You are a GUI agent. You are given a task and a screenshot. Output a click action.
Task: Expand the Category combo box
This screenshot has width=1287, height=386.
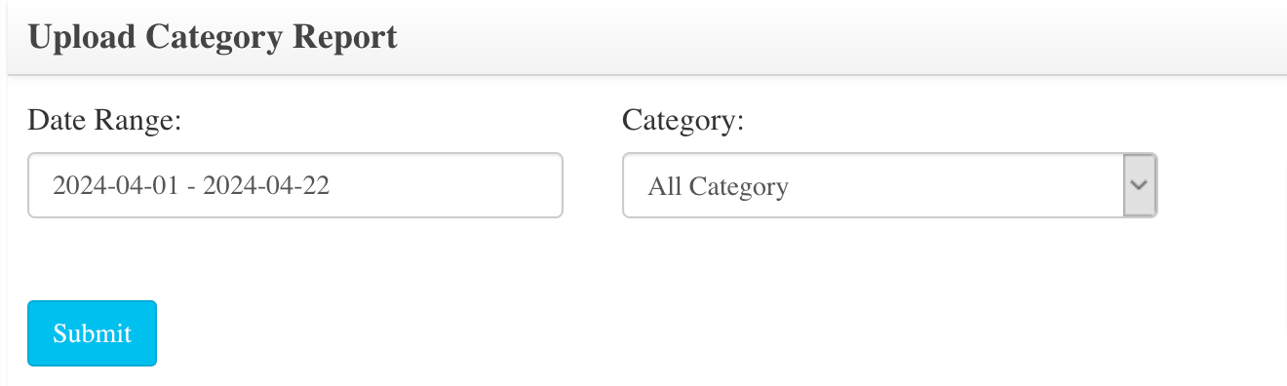(889, 185)
